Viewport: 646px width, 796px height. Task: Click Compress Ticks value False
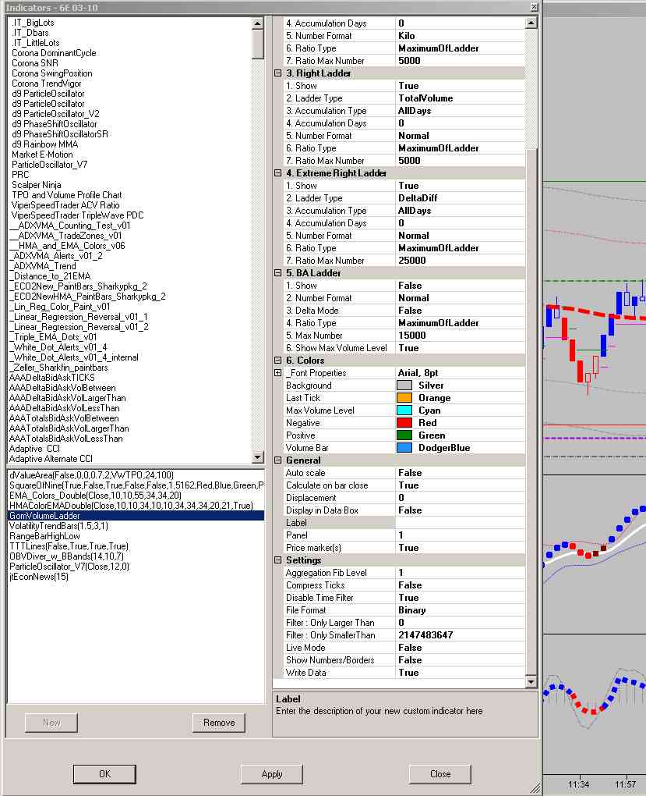pos(460,585)
